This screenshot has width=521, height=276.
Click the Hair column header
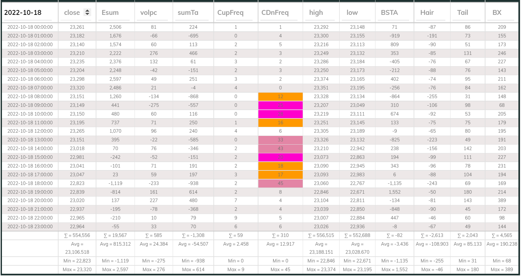427,13
